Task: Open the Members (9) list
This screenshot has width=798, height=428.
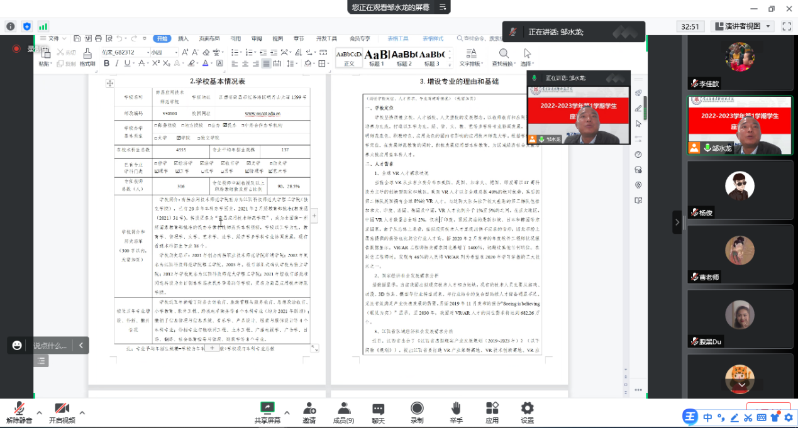Action: click(343, 409)
